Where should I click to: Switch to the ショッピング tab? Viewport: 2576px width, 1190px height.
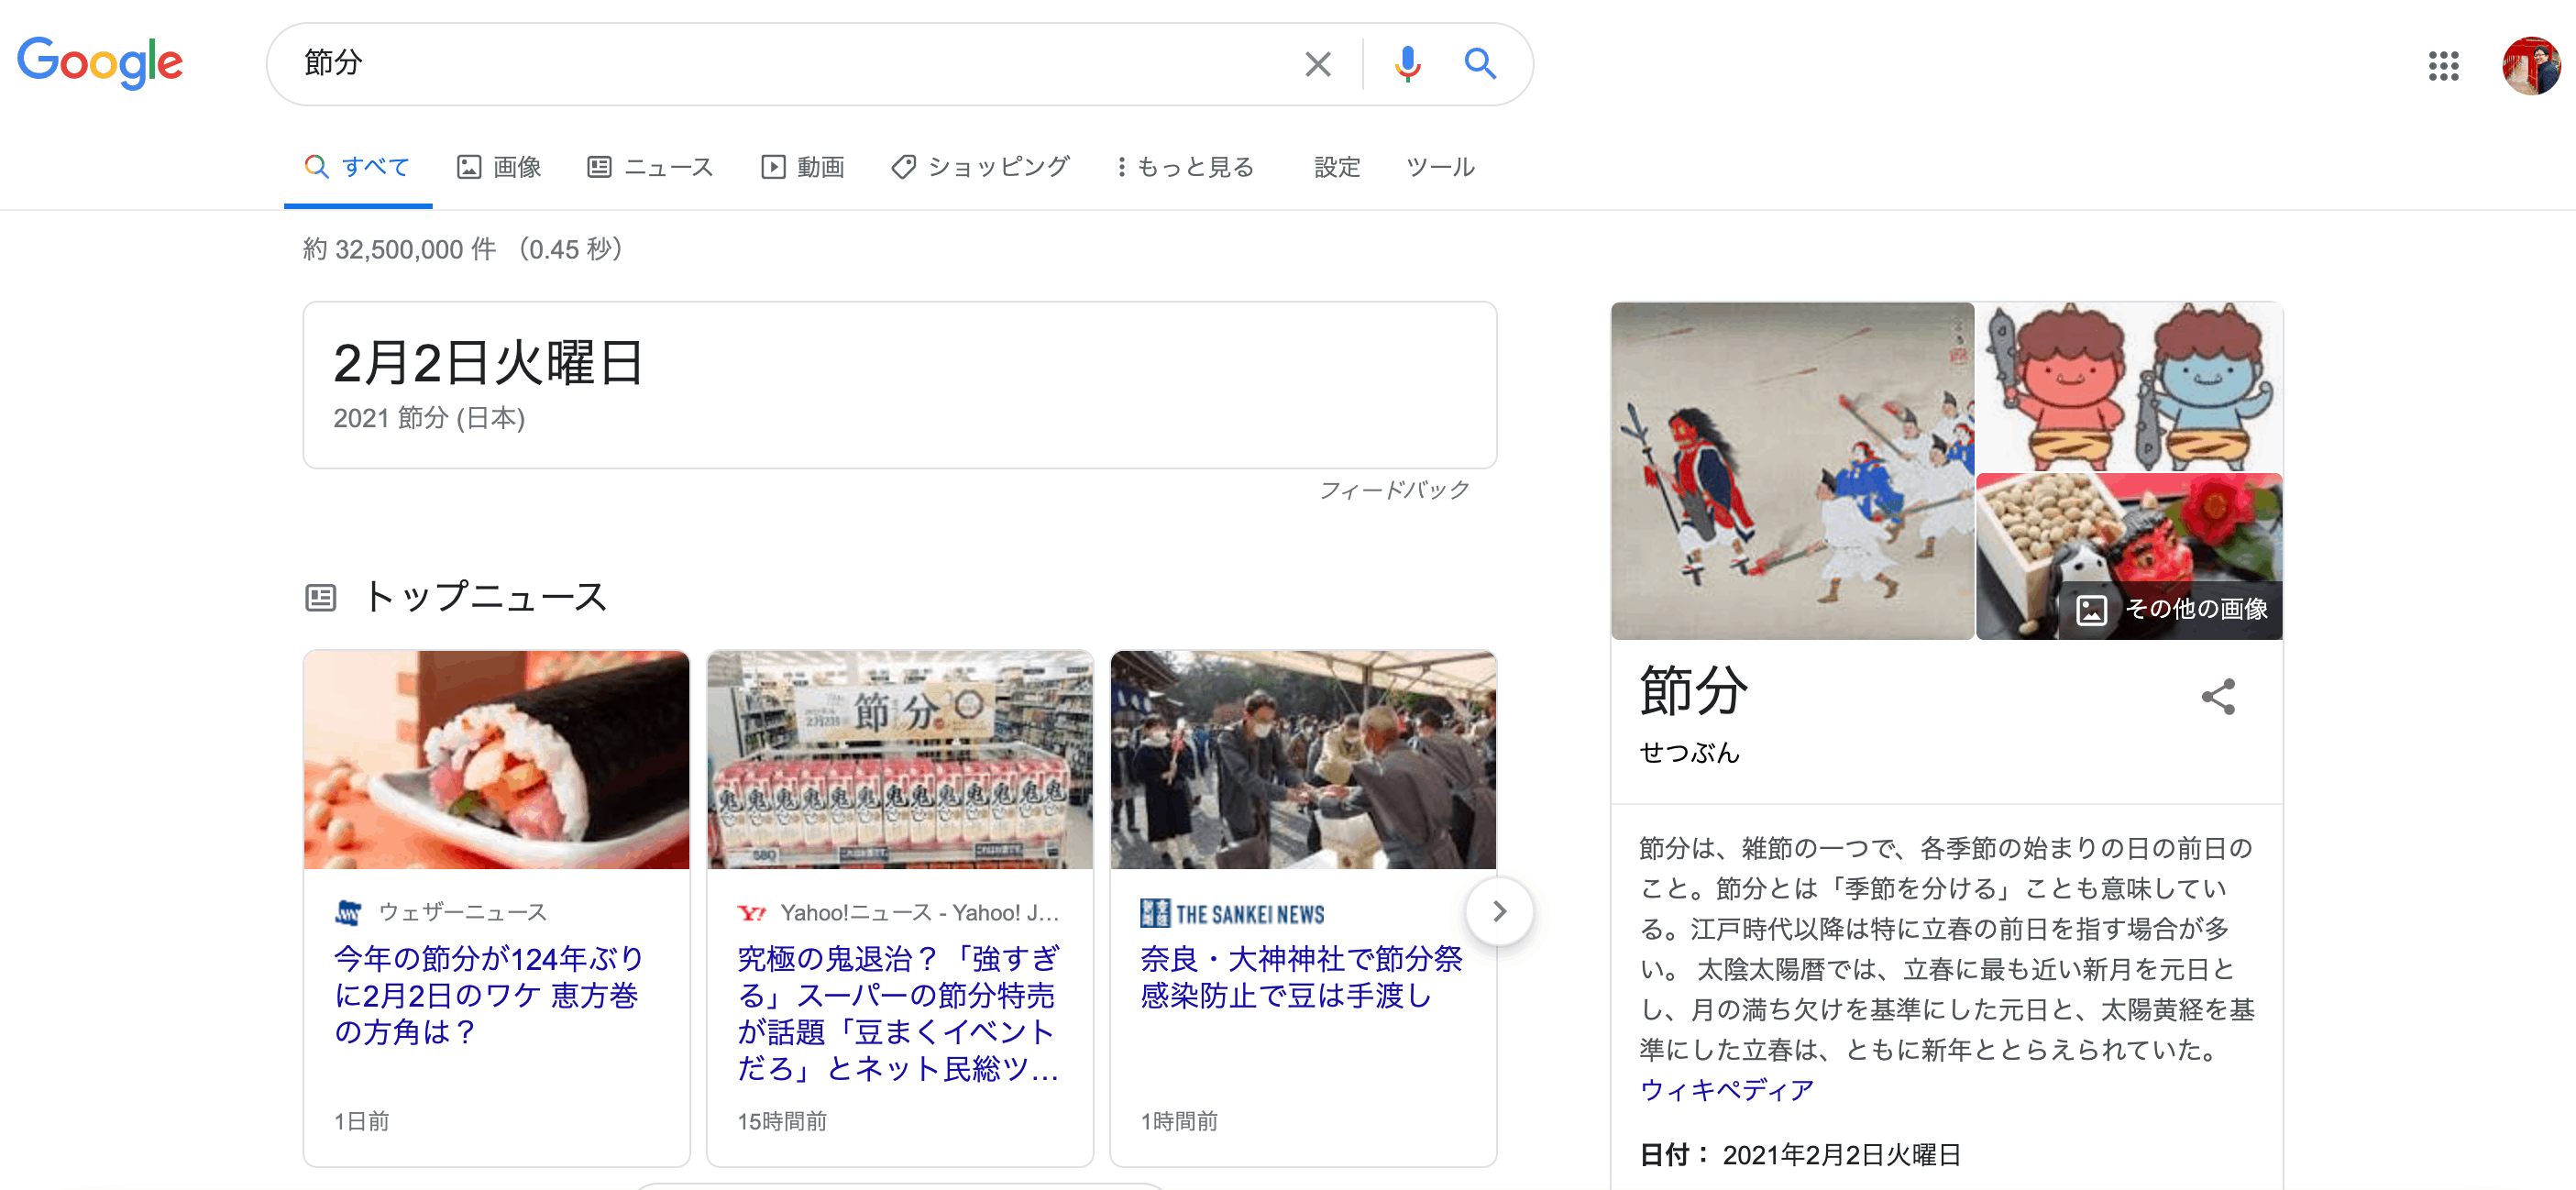[x=980, y=167]
